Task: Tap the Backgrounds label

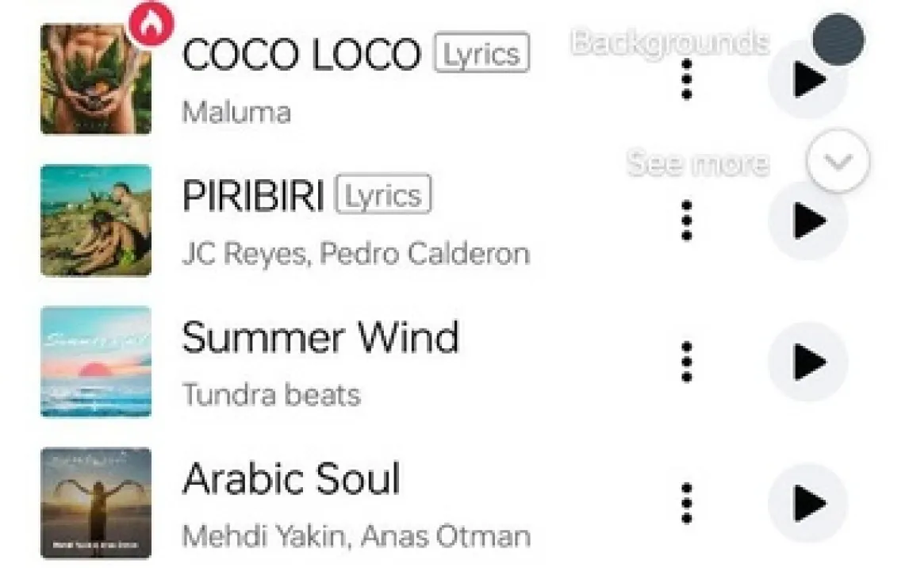Action: tap(670, 41)
